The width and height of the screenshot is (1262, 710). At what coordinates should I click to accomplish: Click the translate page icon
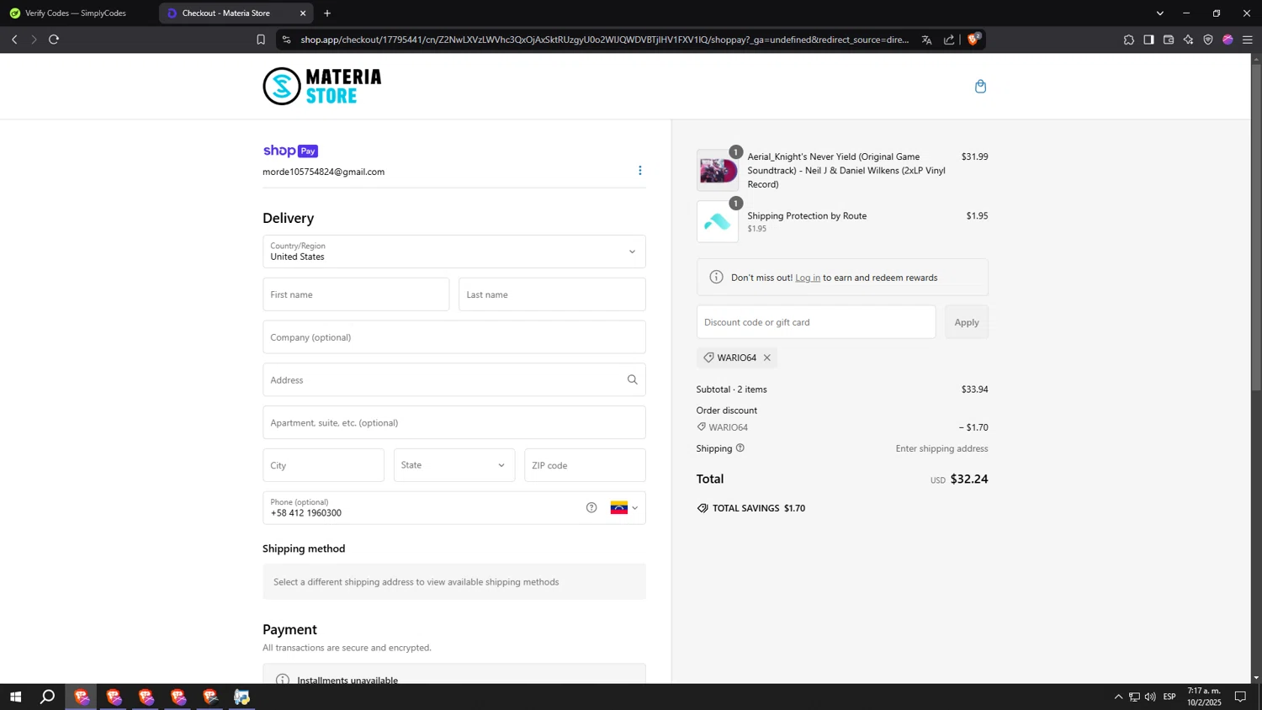click(x=926, y=40)
